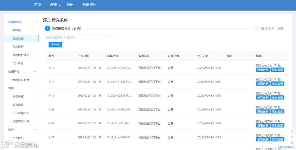Click 查看数据 for row 4412
Image resolution: width=296 pixels, height=150 pixels.
pos(263,70)
